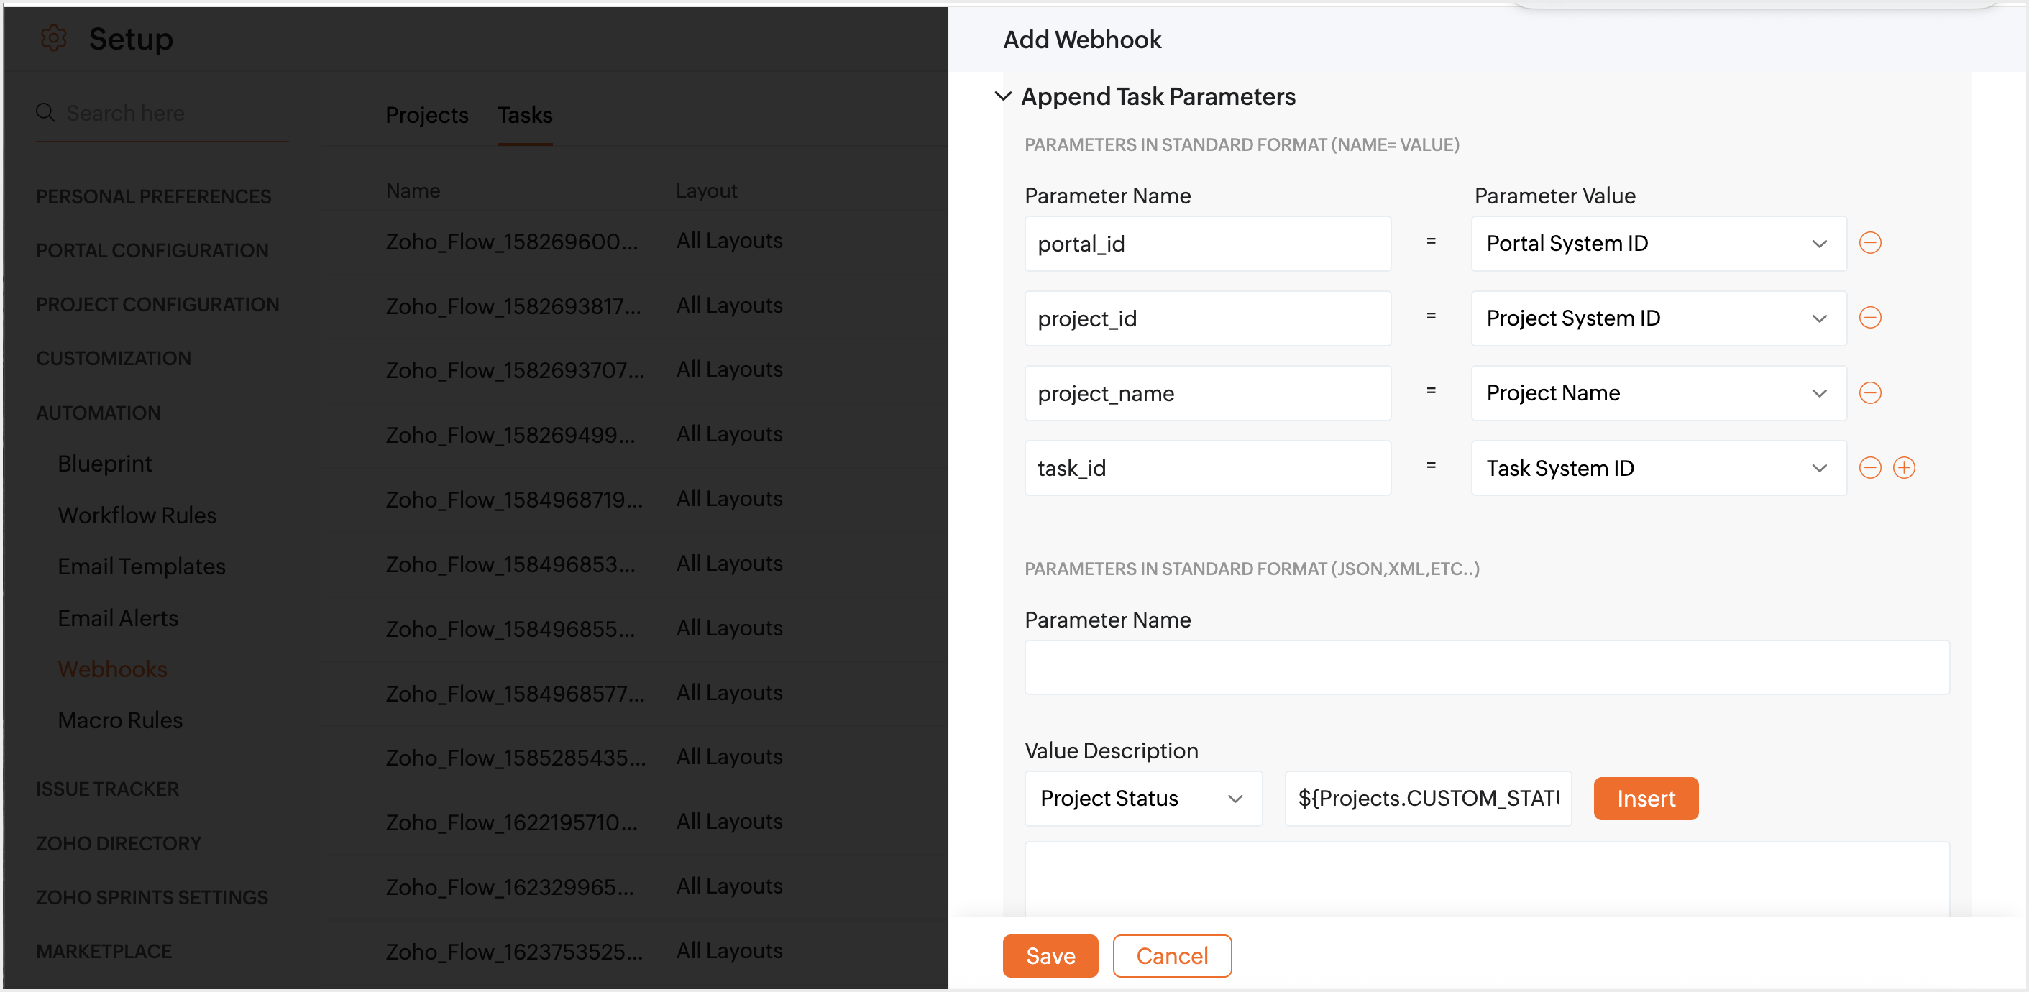The image size is (2029, 992).
Task: Remove the portal_id parameter row
Action: (1869, 242)
